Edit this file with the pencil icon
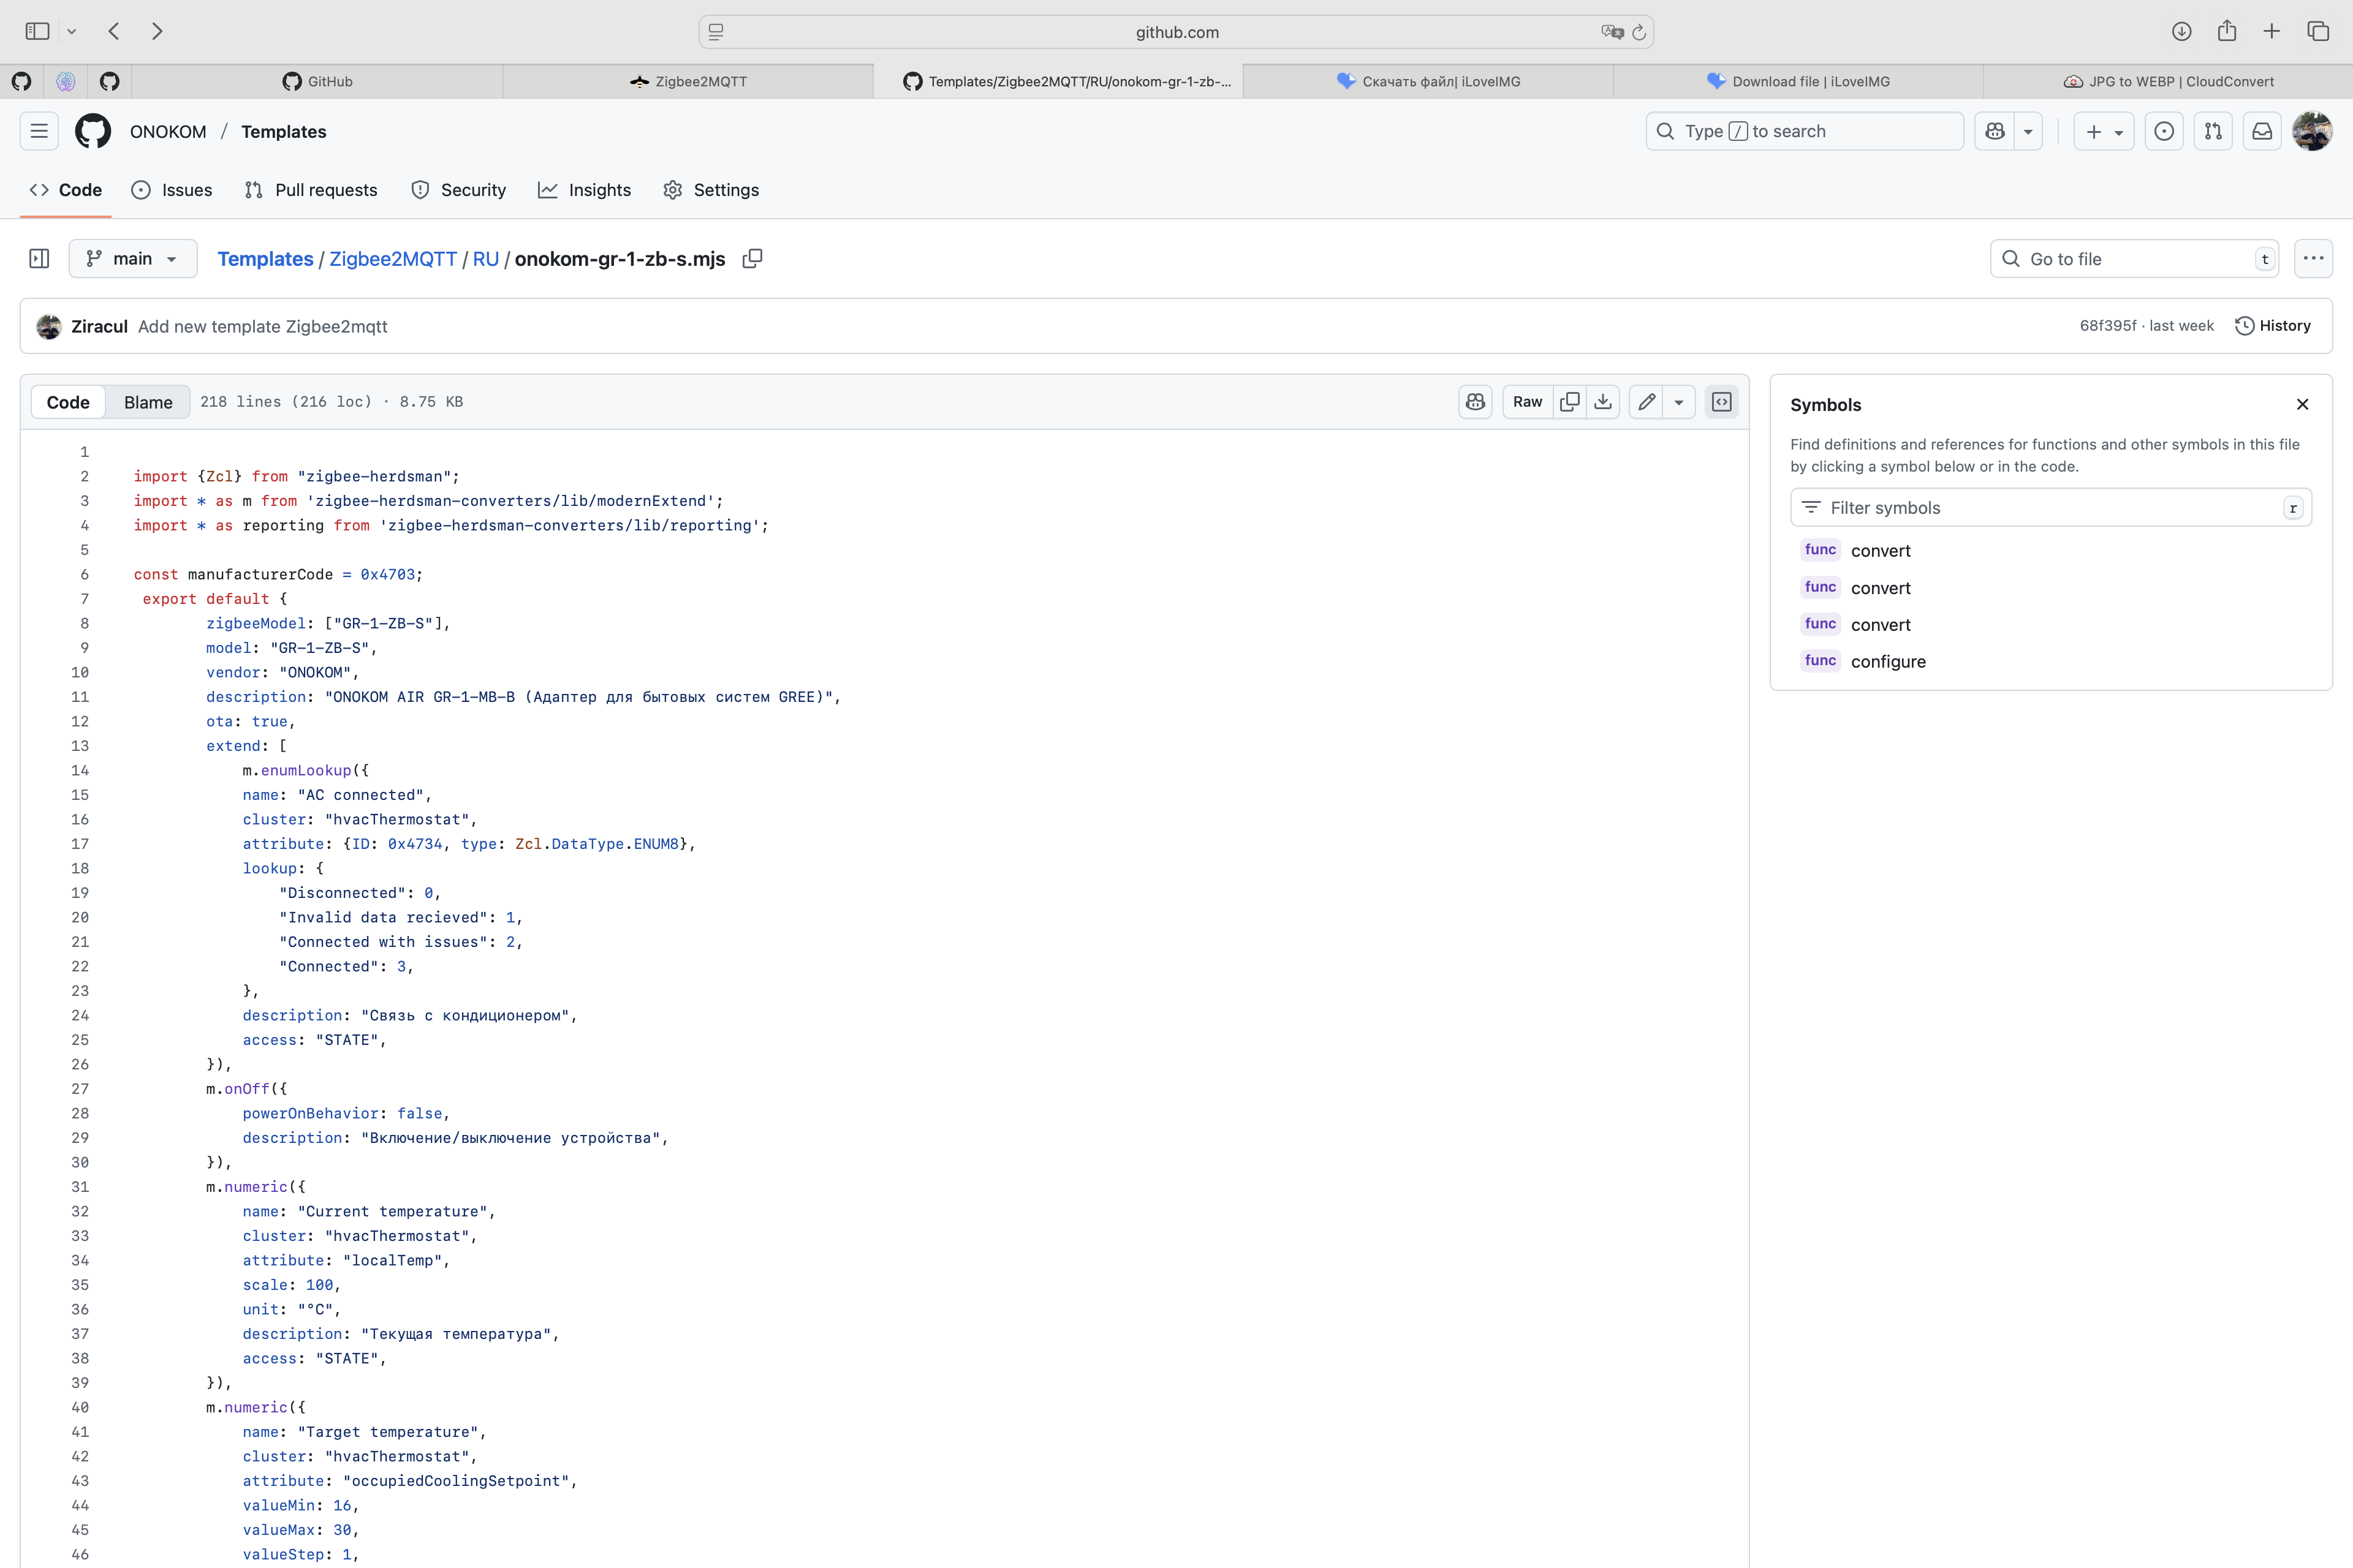This screenshot has height=1568, width=2353. 1646,402
